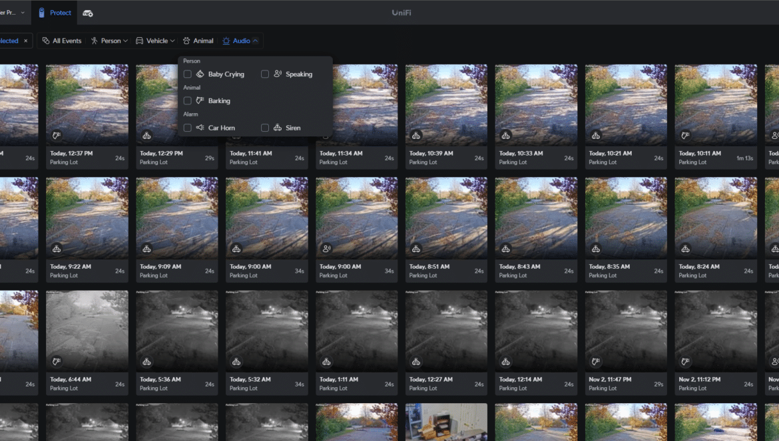Viewport: 779px width, 441px height.
Task: Click the siren badge on the 9:00 AM event
Action: [x=236, y=249]
